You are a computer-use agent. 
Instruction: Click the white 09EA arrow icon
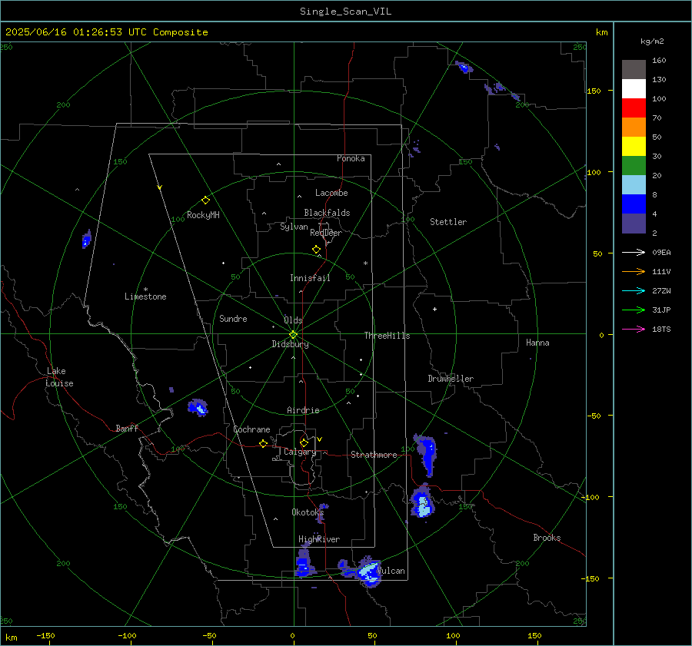click(634, 252)
